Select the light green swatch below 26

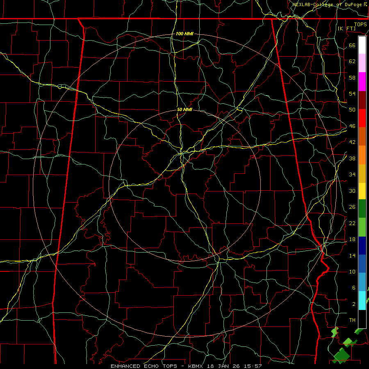[362, 227]
